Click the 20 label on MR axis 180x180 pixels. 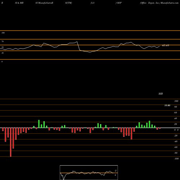pyautogui.click(x=176, y=124)
